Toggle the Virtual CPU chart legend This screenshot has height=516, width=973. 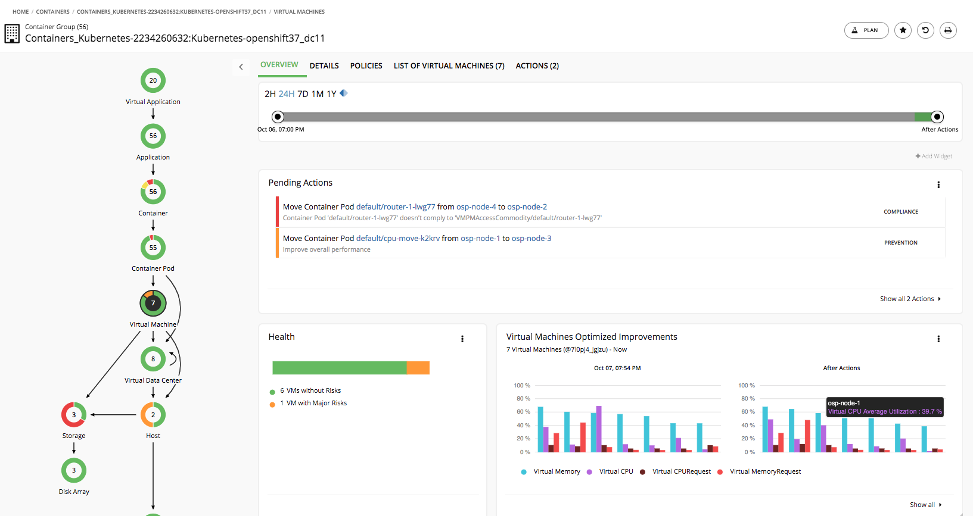pyautogui.click(x=610, y=471)
